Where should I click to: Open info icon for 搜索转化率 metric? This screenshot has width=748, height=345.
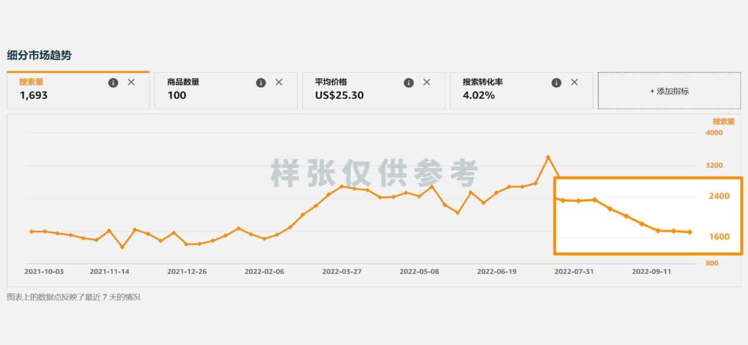tap(556, 82)
